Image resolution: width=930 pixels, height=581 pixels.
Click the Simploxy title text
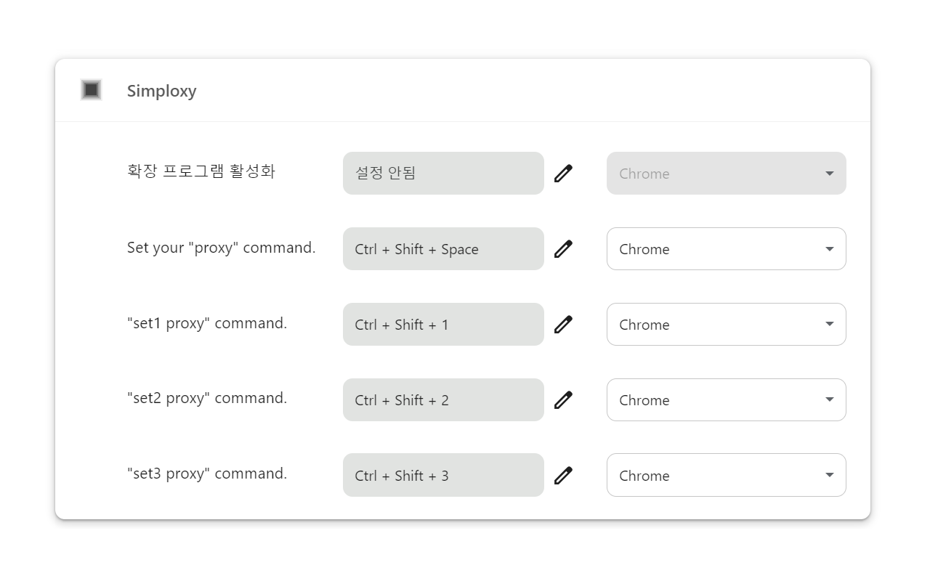pos(161,90)
